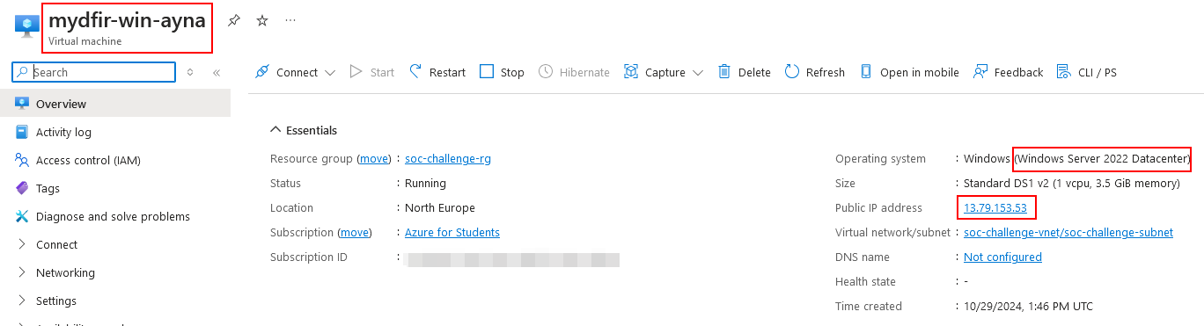Image resolution: width=1204 pixels, height=326 pixels.
Task: Click the Stop square icon
Action: click(x=487, y=72)
